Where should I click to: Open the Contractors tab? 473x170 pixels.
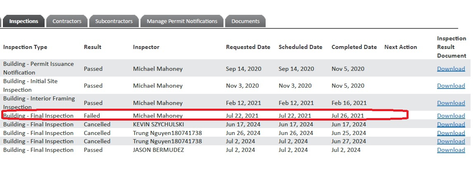tap(67, 21)
